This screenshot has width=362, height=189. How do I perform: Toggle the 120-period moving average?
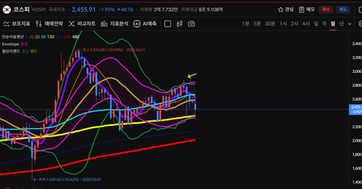tap(51, 36)
